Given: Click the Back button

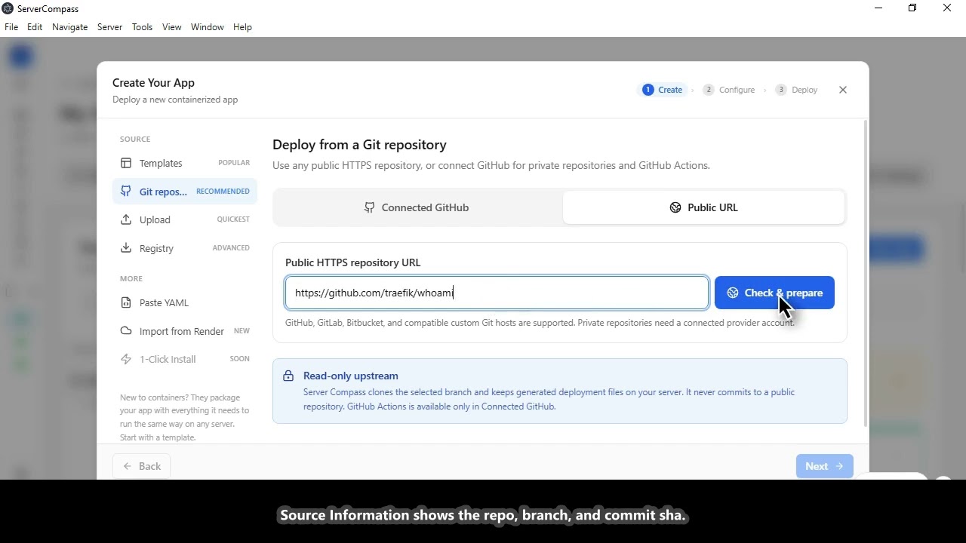Looking at the screenshot, I should pos(141,466).
